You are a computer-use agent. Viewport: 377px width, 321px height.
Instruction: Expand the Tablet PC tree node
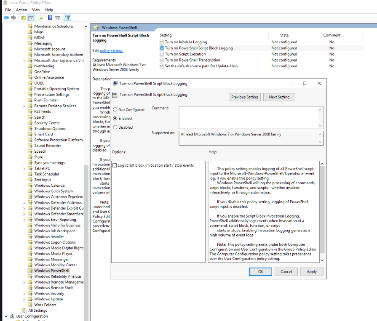coord(24,168)
